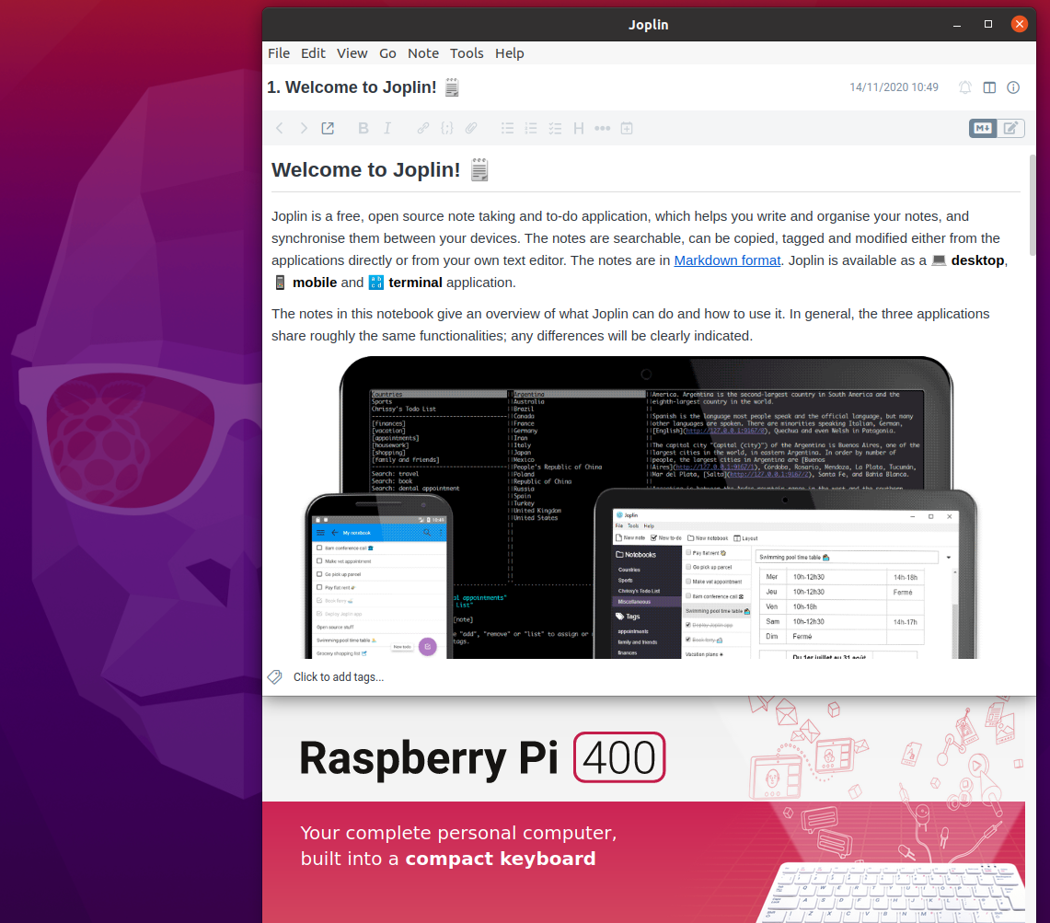Insert horizontal rule with dots icon
The image size is (1050, 923).
602,128
